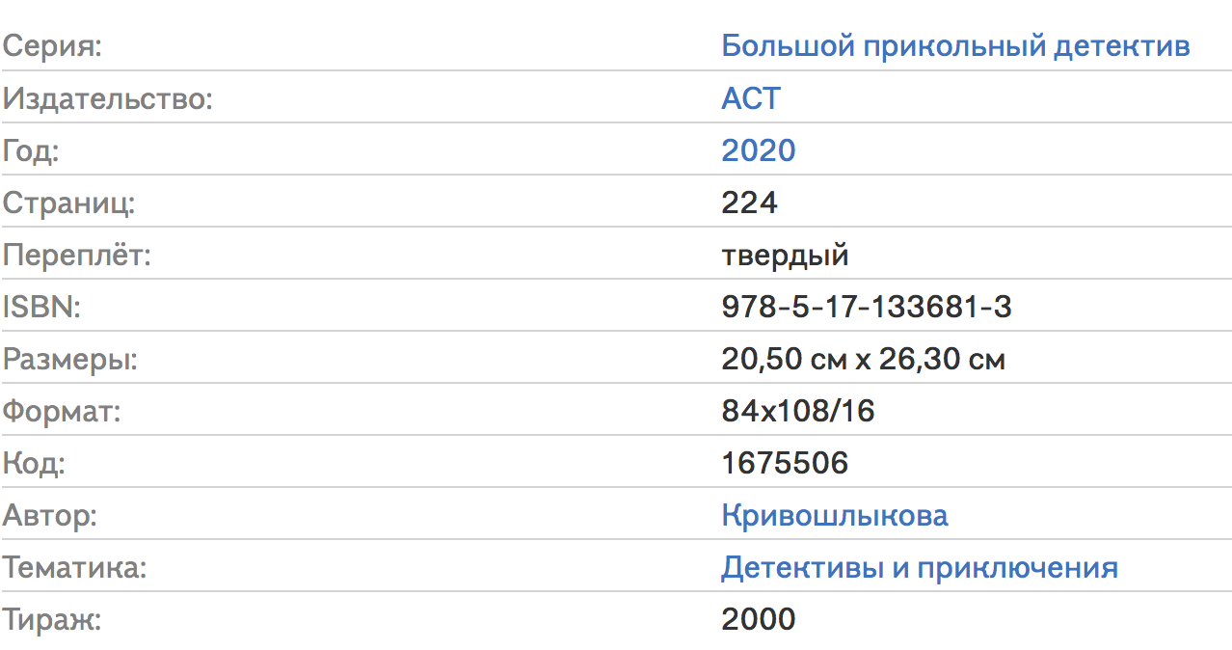Click the binding value твердый

click(x=785, y=255)
